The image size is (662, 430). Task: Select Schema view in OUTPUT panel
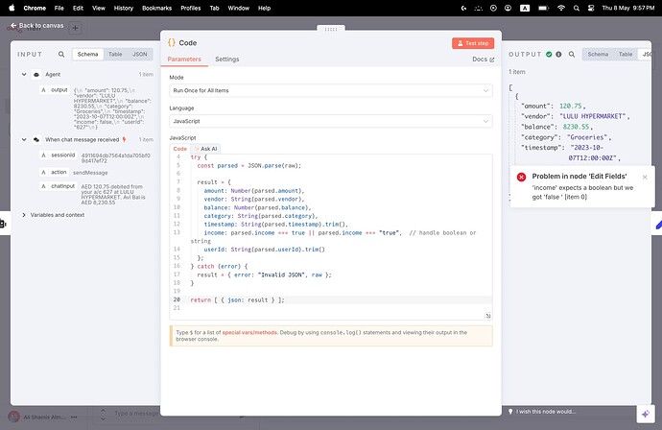pyautogui.click(x=598, y=54)
